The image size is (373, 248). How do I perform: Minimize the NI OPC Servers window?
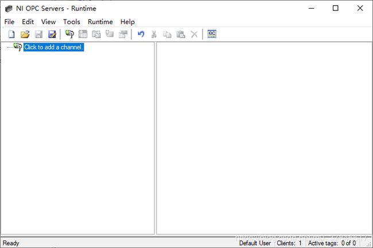312,9
